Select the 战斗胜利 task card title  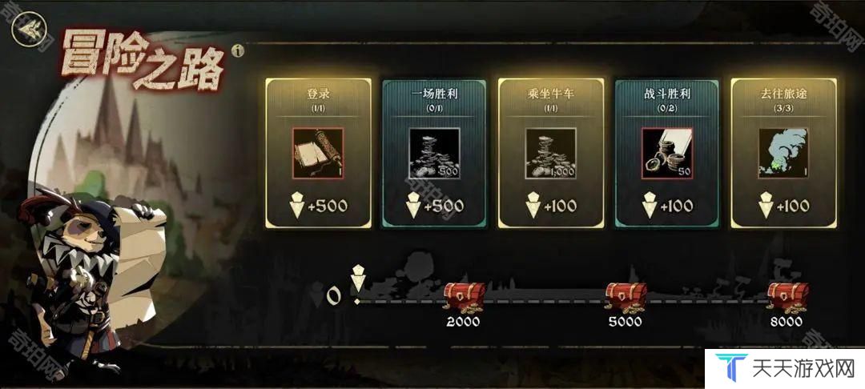point(667,94)
